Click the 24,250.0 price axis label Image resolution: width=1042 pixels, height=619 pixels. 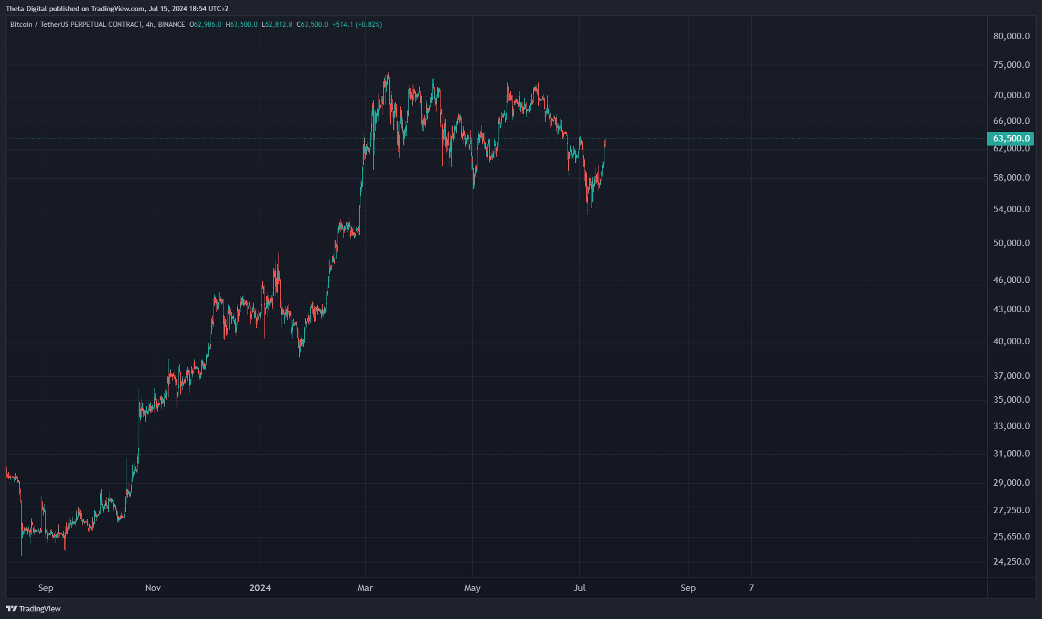tap(1012, 562)
